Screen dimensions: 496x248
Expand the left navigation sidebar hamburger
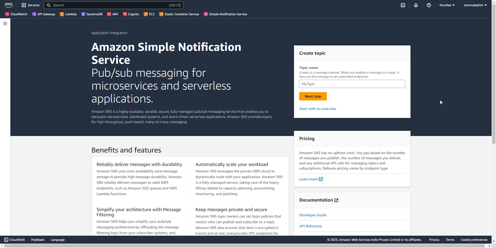(x=5, y=23)
